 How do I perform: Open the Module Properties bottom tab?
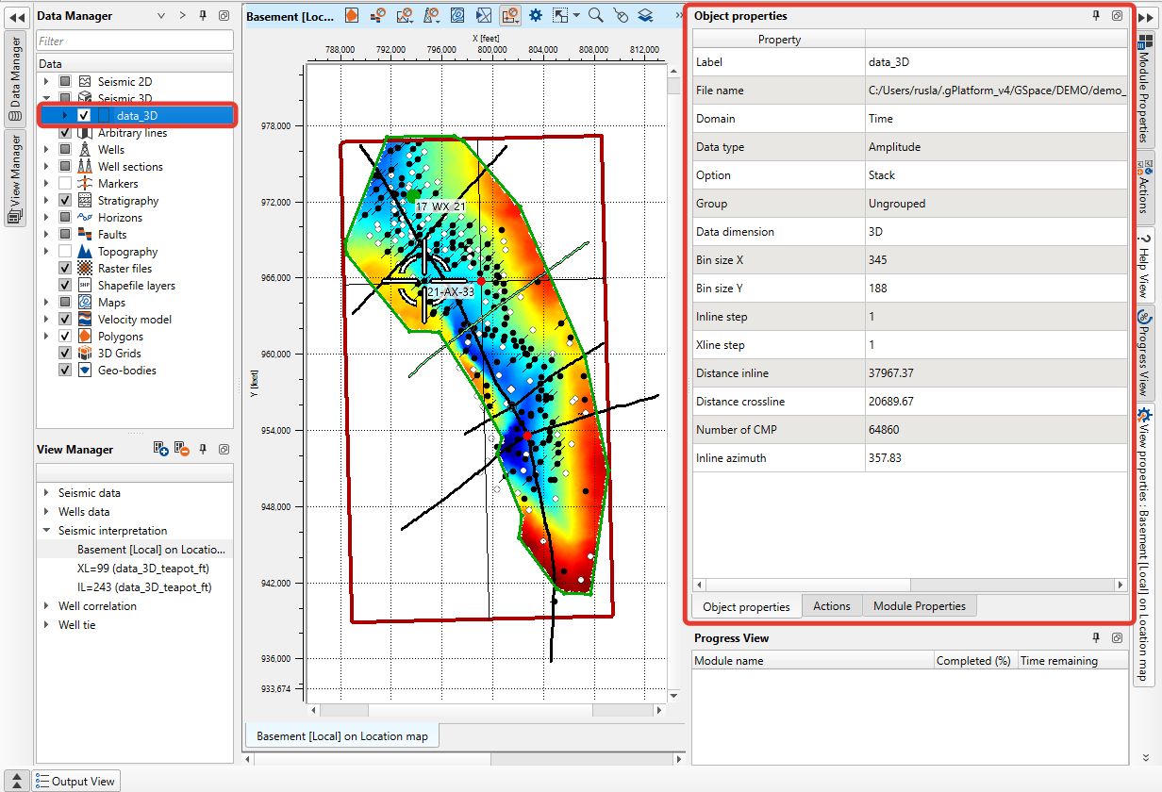pos(919,606)
